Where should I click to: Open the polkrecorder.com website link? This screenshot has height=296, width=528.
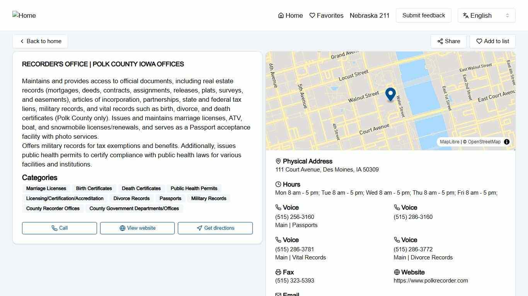point(431,281)
